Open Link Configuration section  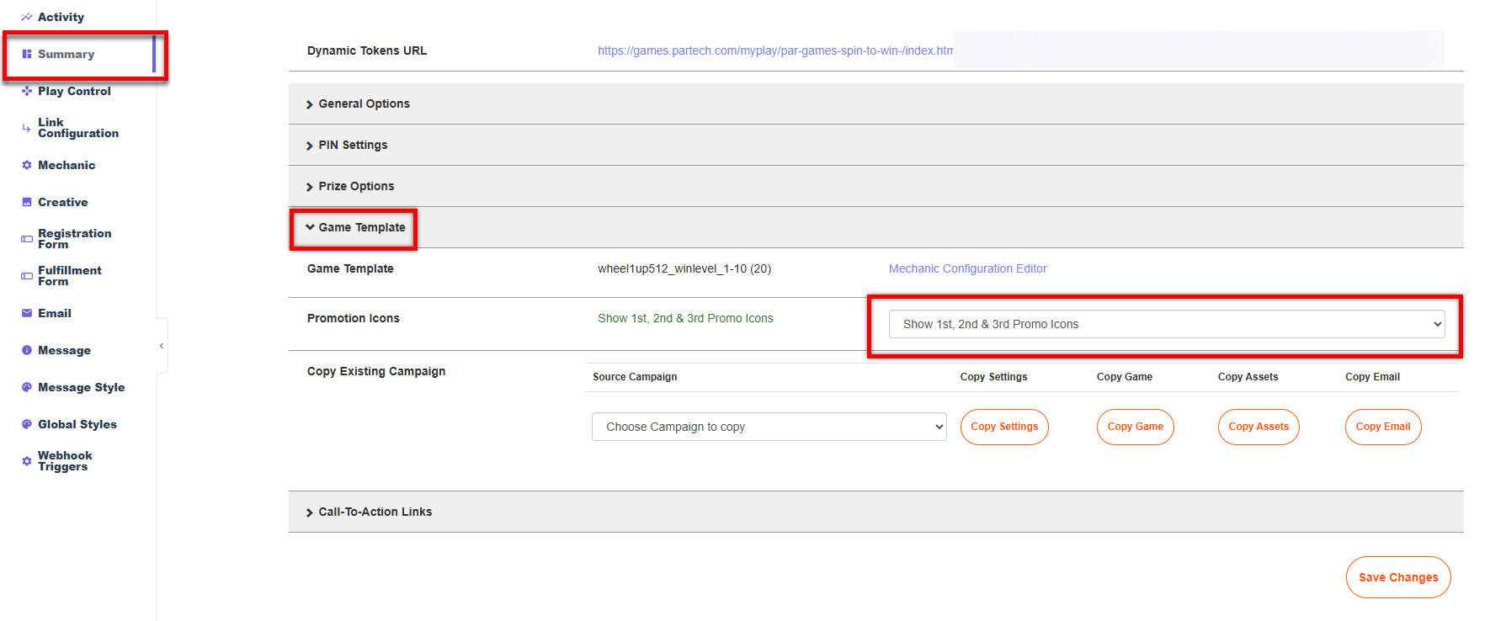tap(78, 128)
